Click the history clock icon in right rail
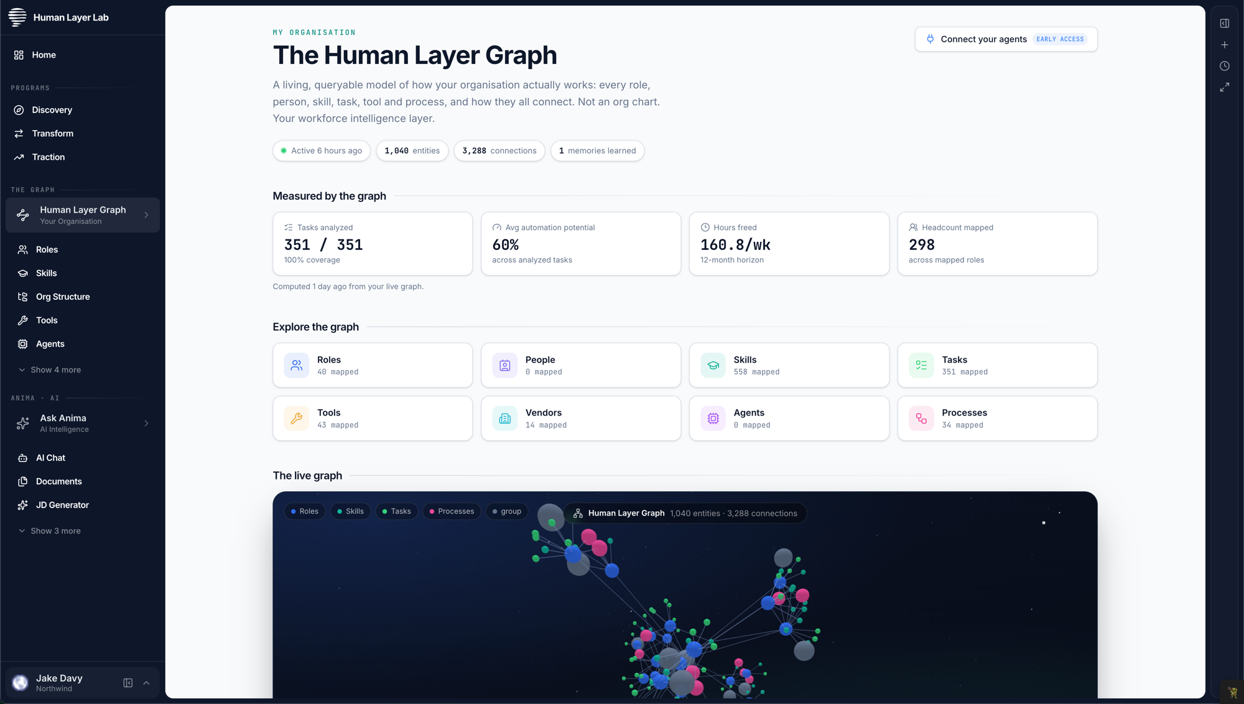 [x=1225, y=66]
